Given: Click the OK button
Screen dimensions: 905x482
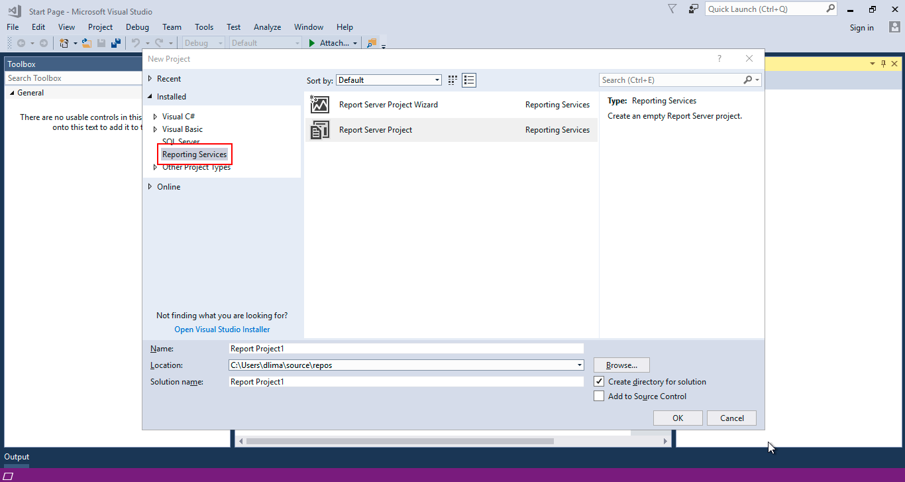Looking at the screenshot, I should (678, 418).
